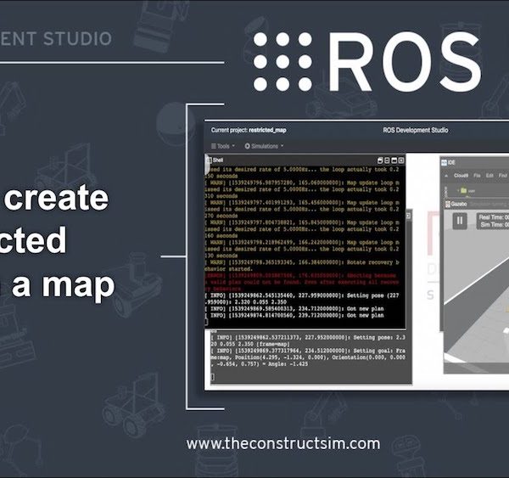This screenshot has width=509, height=478.
Task: Click the ROS Development Studio title
Action: point(415,130)
